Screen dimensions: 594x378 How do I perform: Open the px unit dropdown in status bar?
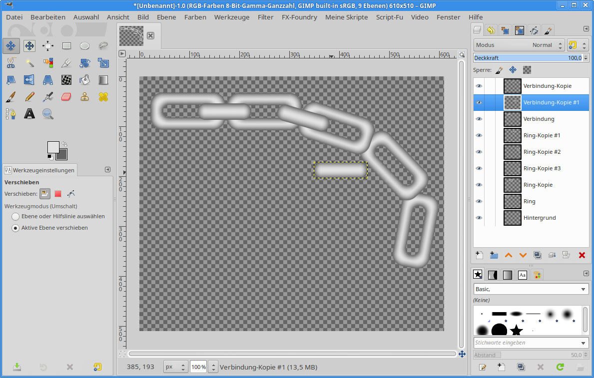pos(176,367)
